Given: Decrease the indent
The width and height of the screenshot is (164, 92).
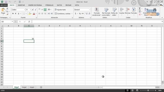Looking at the screenshot, I should click(49, 14).
